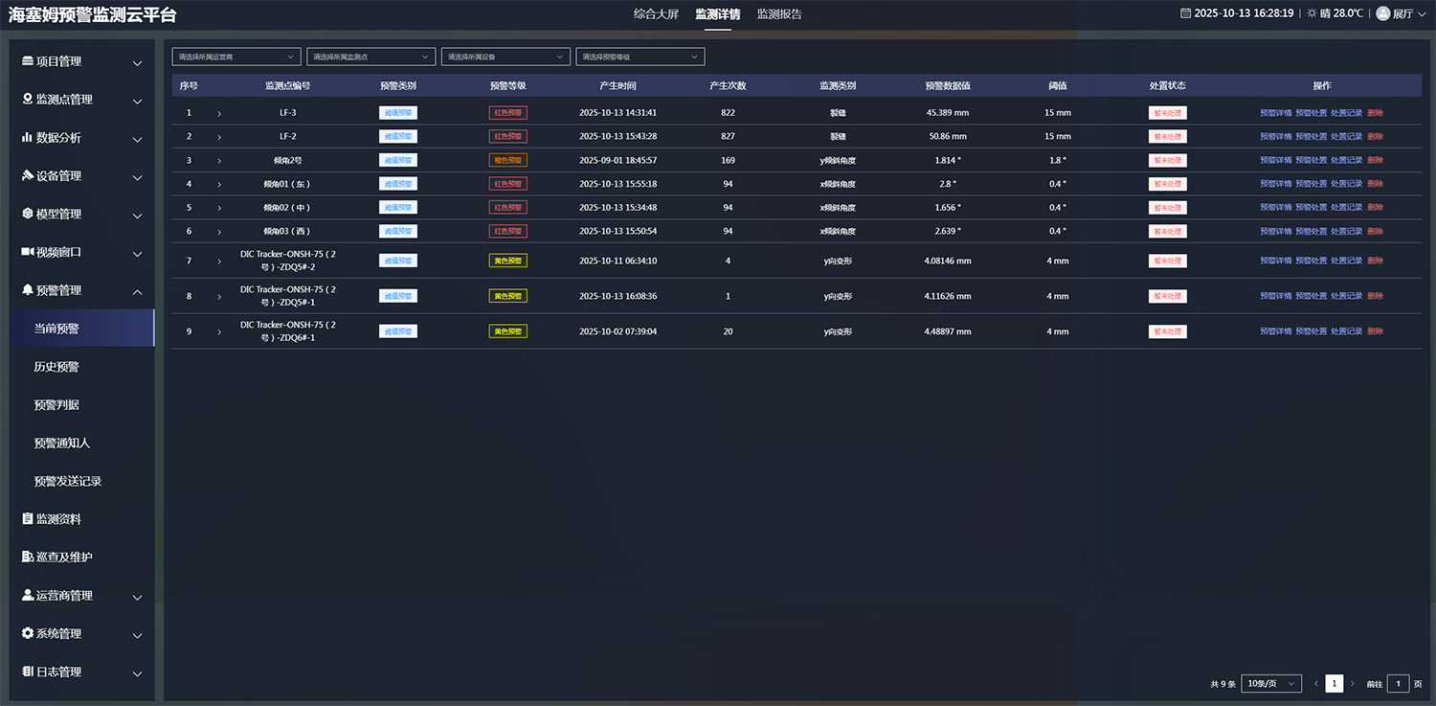Click the project management (项目管理) sidebar icon
This screenshot has height=706, width=1436.
click(27, 61)
